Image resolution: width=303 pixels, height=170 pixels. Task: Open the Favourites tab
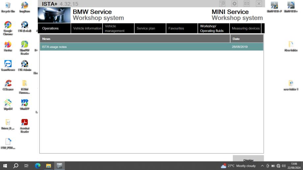(182, 28)
